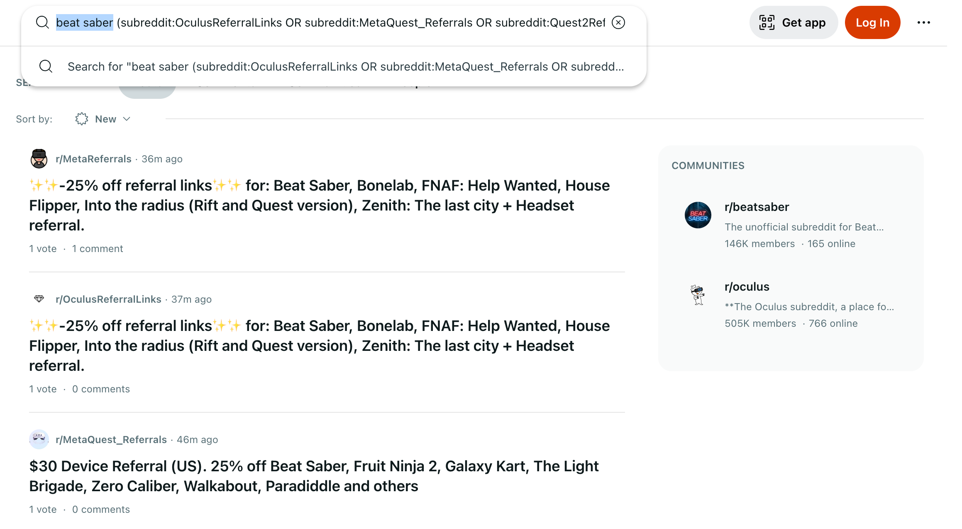Visit the r/oculus community link
Viewport: 962px width, 529px height.
pos(747,287)
